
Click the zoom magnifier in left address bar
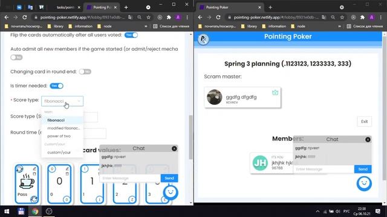point(140,17)
